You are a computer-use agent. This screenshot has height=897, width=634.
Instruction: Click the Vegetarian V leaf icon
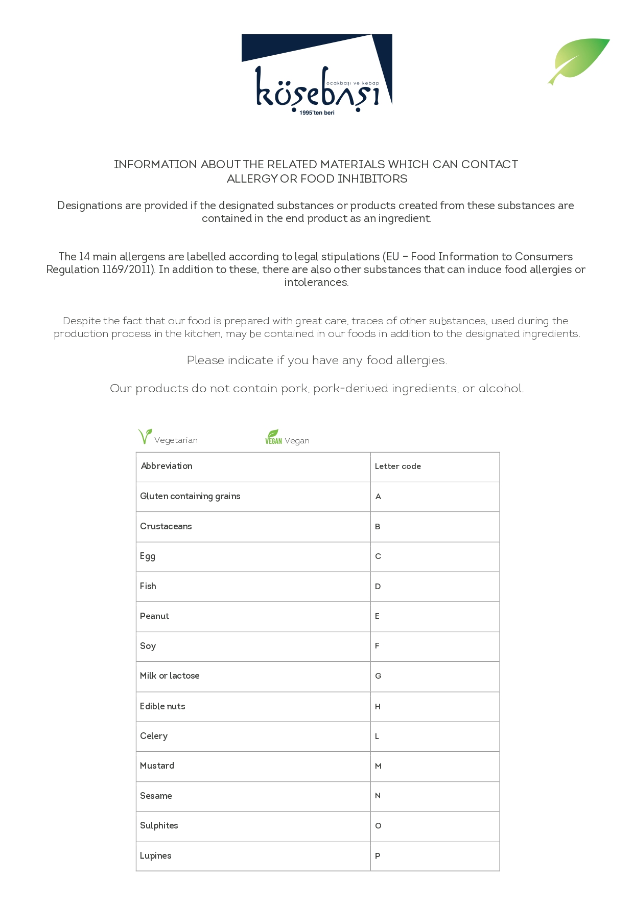(x=145, y=436)
